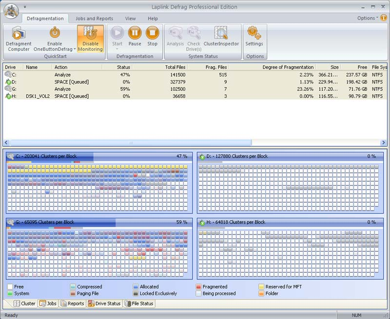Viewport: 390px width, 319px height.
Task: Switch to the Defragmentation ribbon tab
Action: (x=45, y=19)
